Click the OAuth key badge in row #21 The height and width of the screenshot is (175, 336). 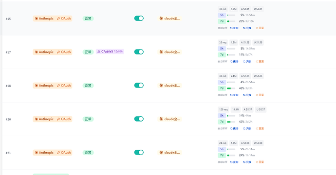click(x=64, y=153)
